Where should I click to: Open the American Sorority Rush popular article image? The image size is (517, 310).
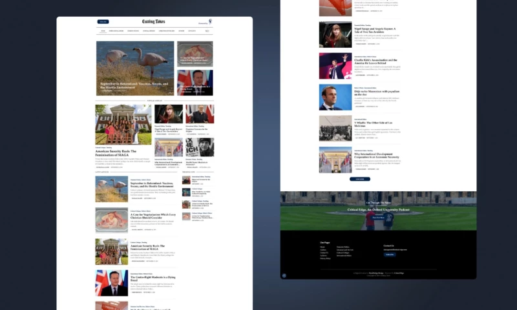[123, 125]
